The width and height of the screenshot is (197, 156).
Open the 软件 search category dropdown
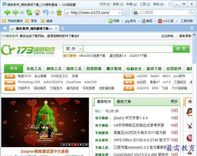click(81, 49)
